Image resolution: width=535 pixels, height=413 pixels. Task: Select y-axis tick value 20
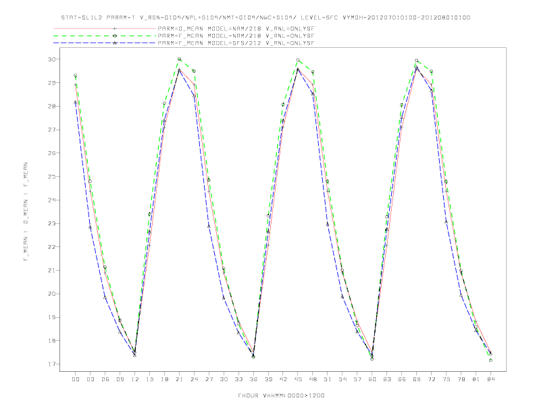(x=52, y=294)
